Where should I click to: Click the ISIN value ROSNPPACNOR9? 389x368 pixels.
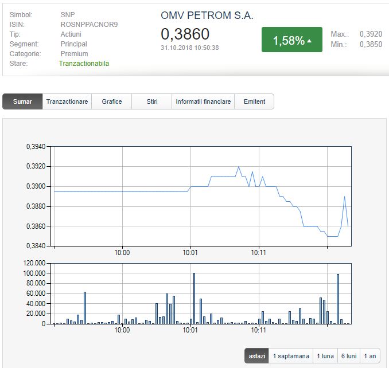point(89,24)
